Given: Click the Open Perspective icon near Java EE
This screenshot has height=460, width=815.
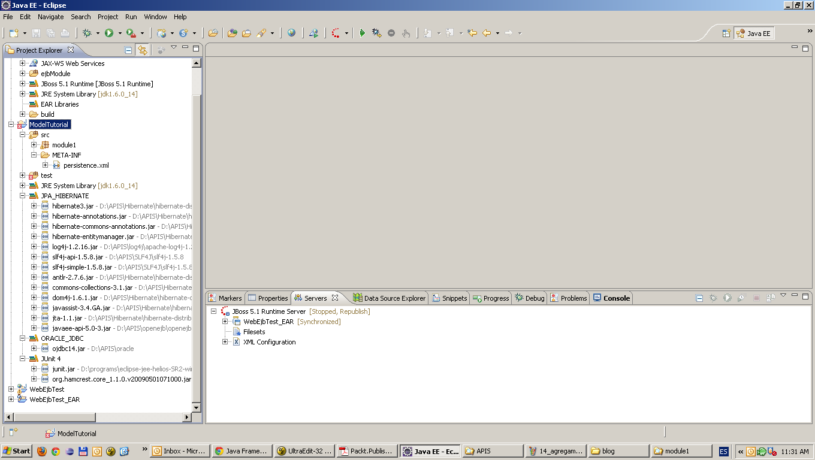Looking at the screenshot, I should (728, 33).
